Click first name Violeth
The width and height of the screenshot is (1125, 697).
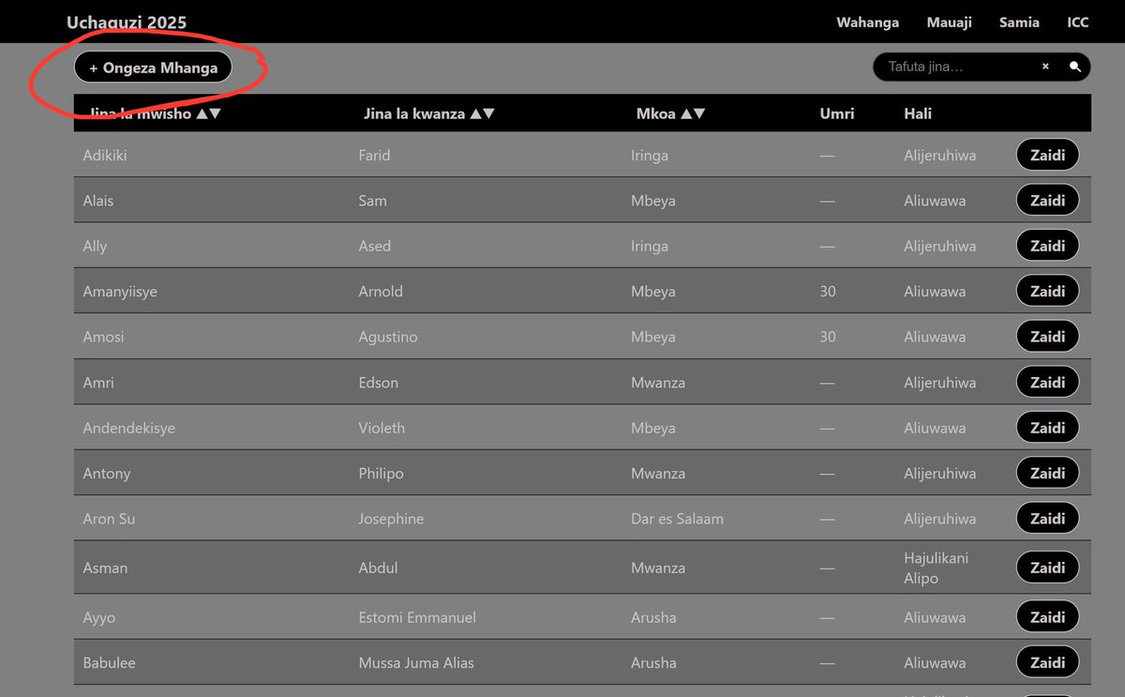pos(382,428)
